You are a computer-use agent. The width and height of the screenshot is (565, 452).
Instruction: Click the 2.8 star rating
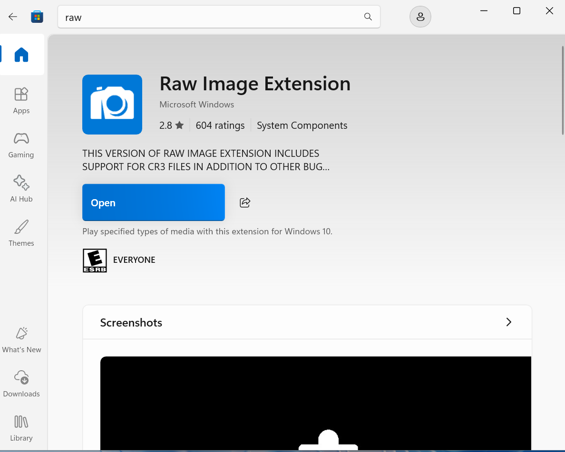pos(172,125)
